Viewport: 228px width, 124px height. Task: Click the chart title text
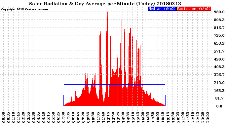point(105,4)
